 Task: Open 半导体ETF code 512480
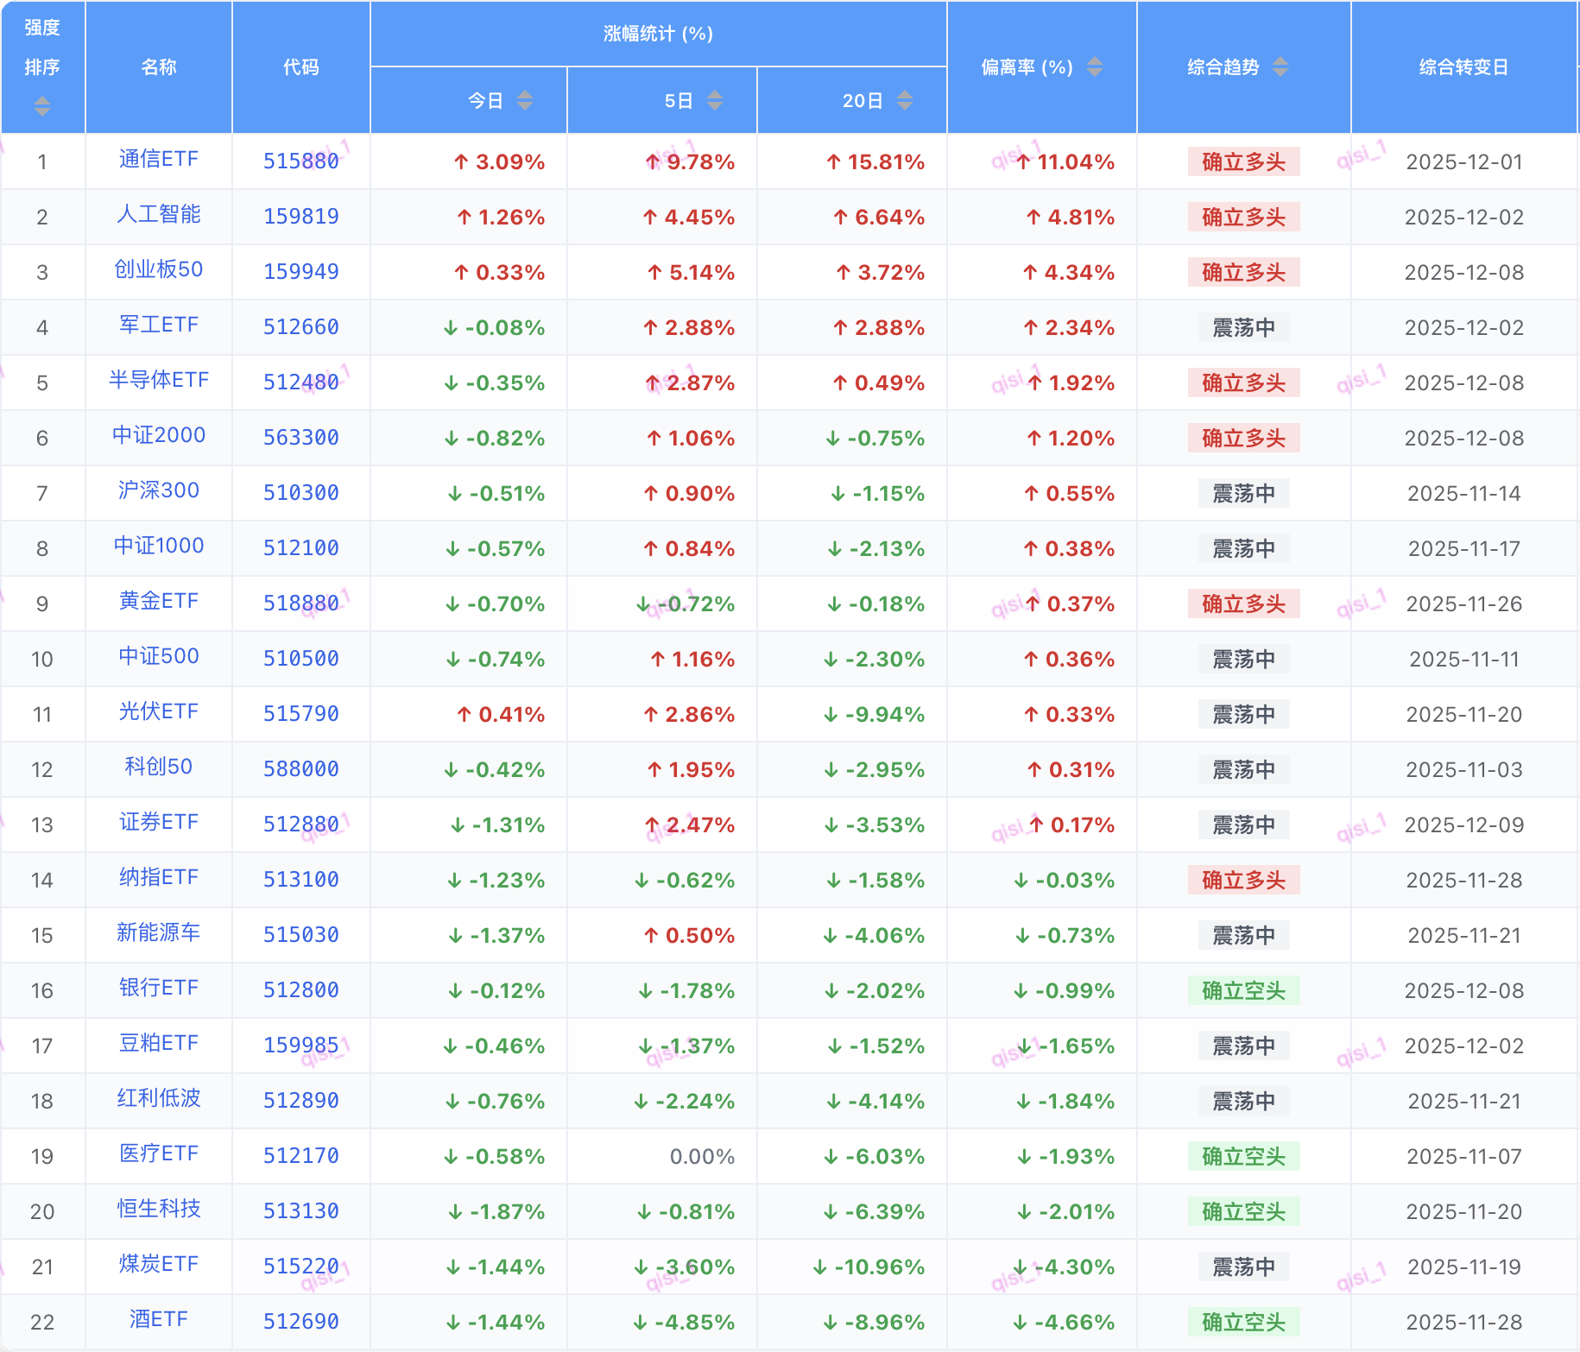pos(300,382)
